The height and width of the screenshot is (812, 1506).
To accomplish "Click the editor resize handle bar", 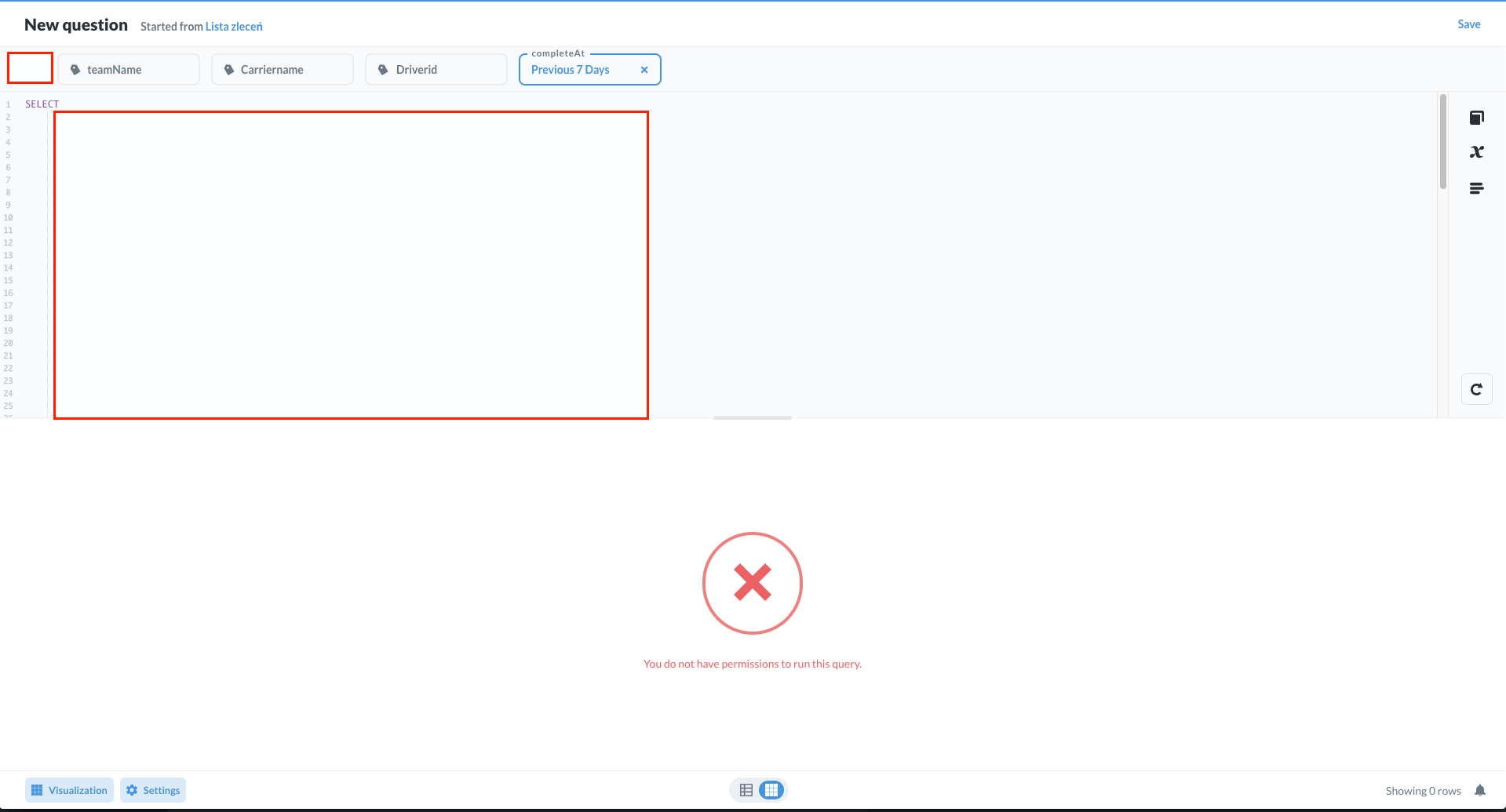I will 753,417.
